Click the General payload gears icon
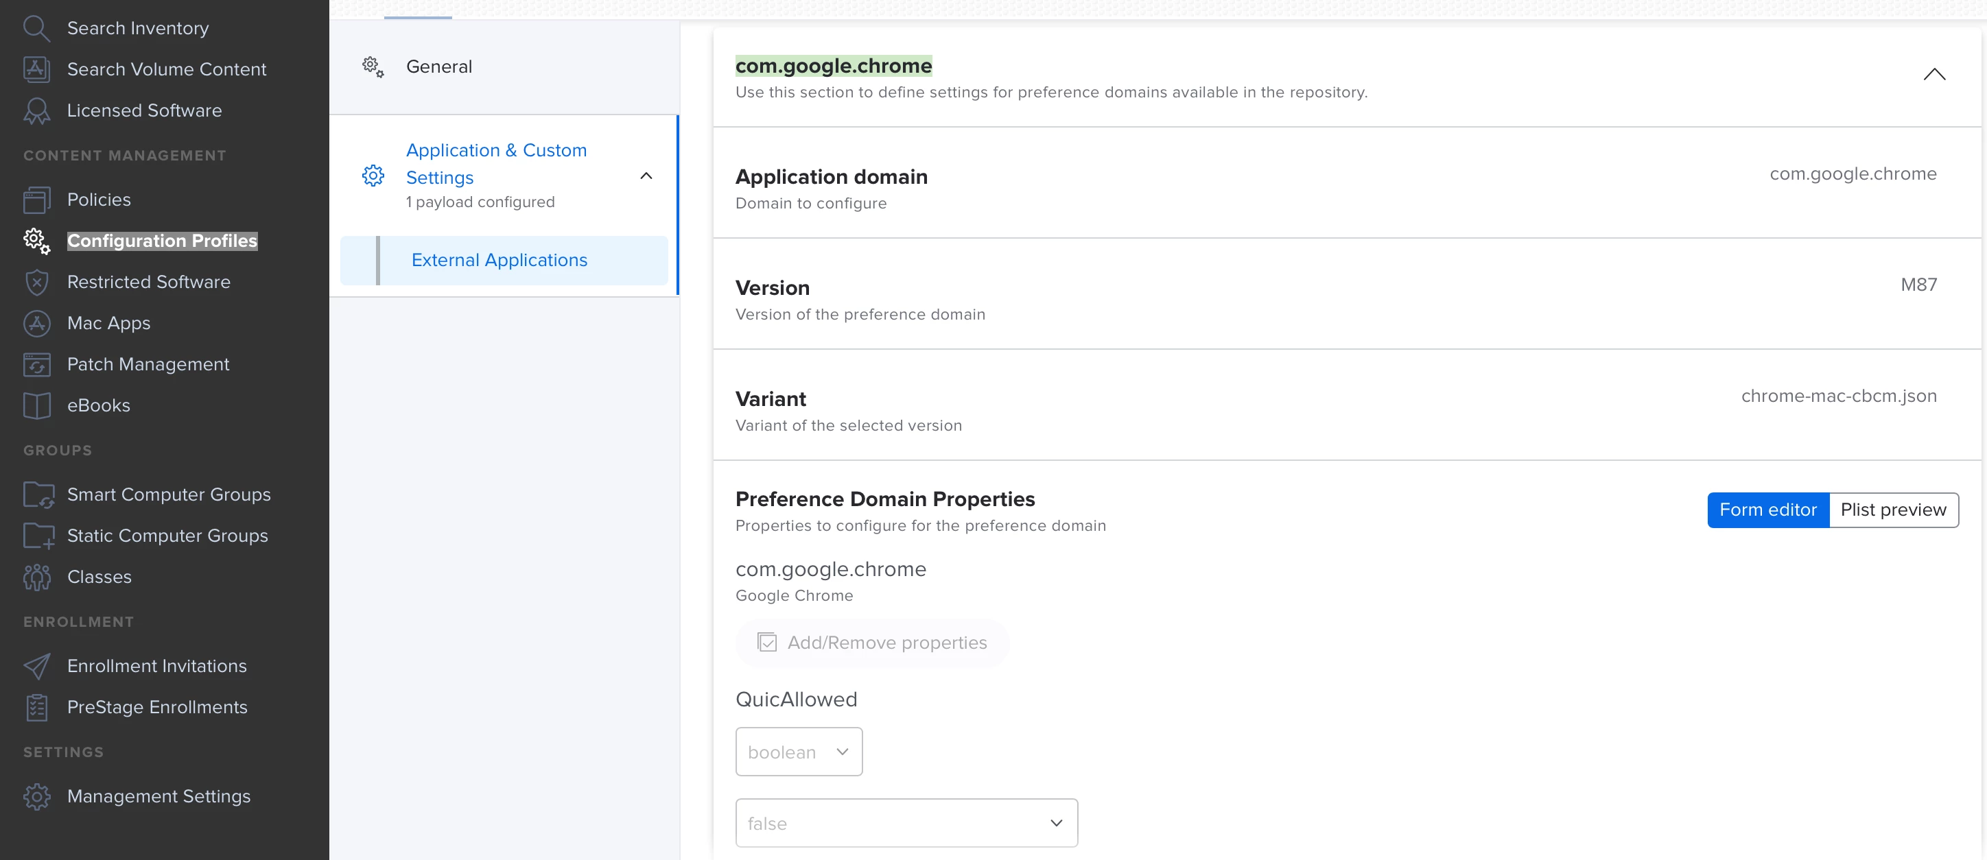 373,67
